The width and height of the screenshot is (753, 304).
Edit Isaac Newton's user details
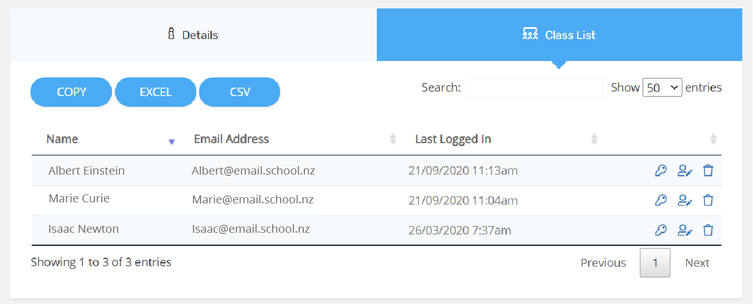(685, 230)
